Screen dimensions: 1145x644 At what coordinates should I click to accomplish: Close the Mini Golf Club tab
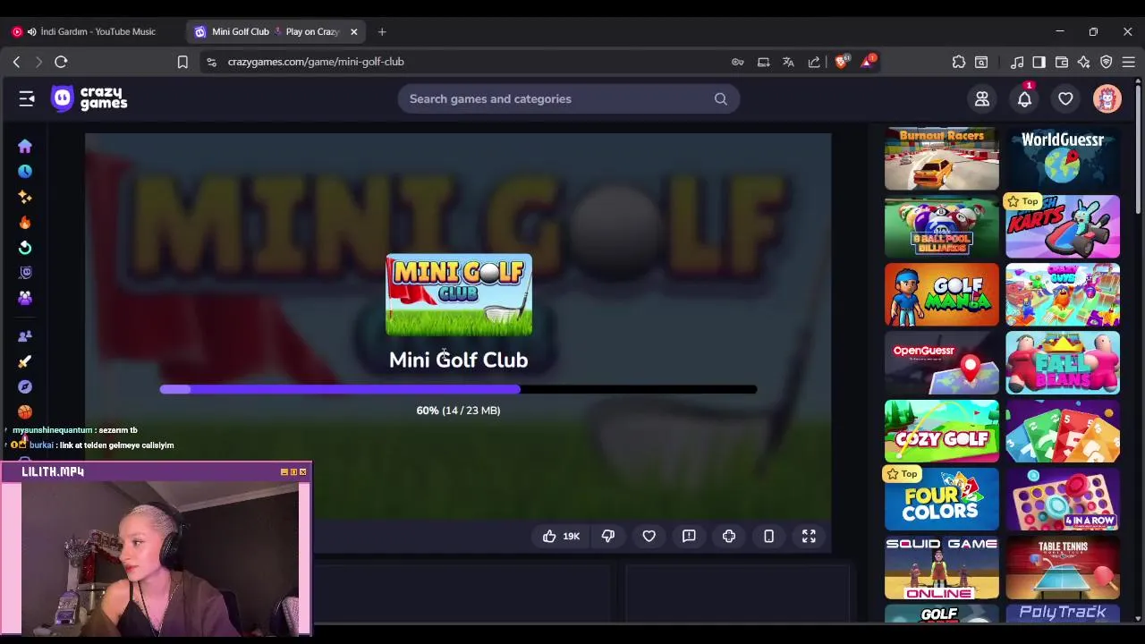354,31
